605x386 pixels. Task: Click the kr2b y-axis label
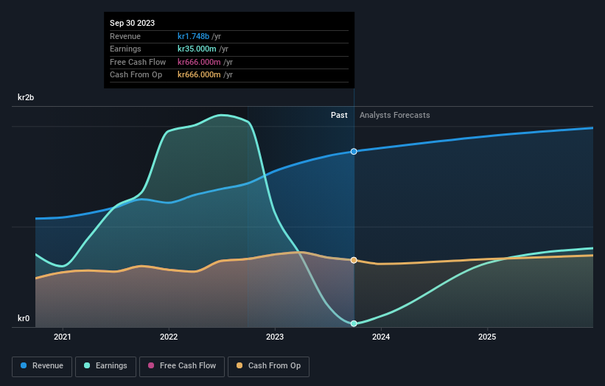pos(26,97)
